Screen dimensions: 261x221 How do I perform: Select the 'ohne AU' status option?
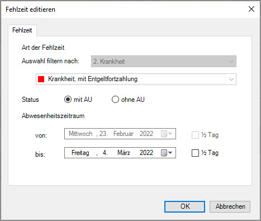(115, 100)
